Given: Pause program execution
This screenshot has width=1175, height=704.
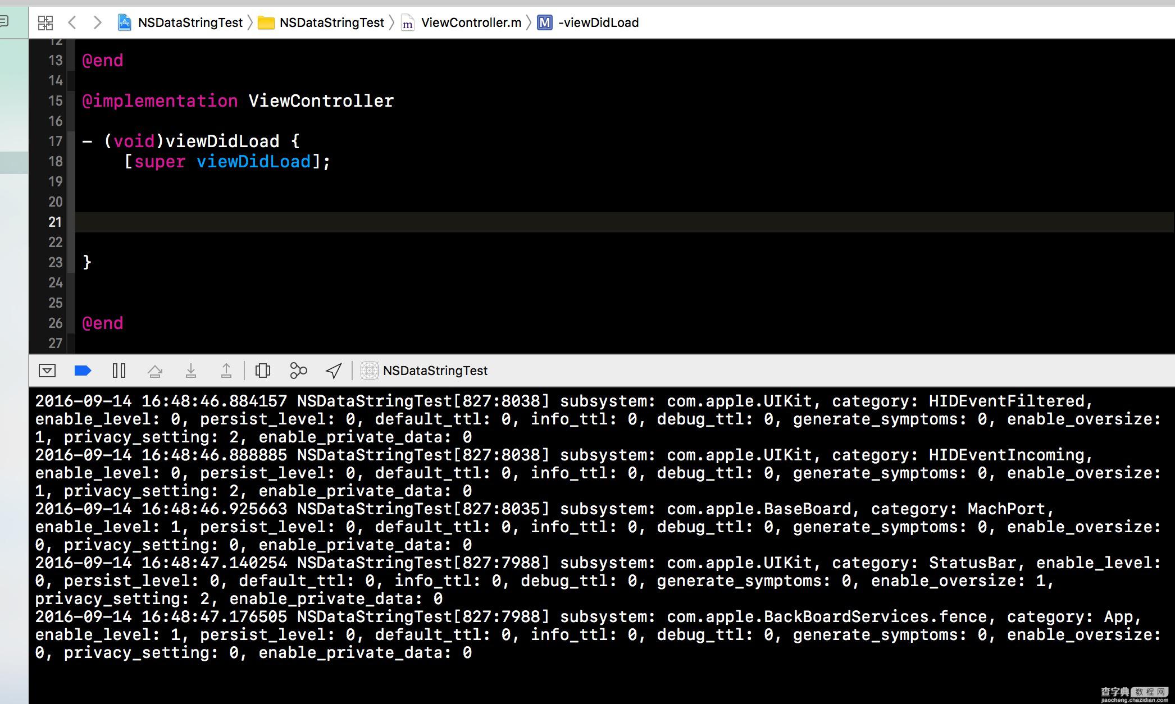Looking at the screenshot, I should pyautogui.click(x=119, y=371).
